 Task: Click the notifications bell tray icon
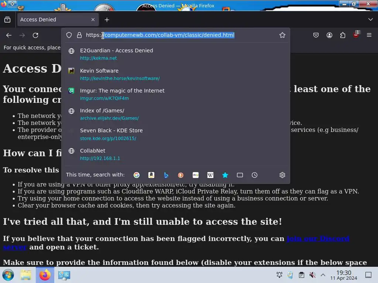click(x=279, y=275)
